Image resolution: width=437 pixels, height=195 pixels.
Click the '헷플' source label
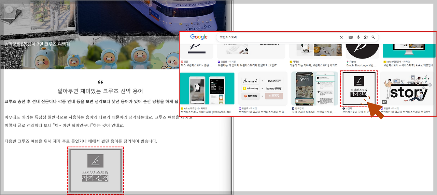[186, 62]
